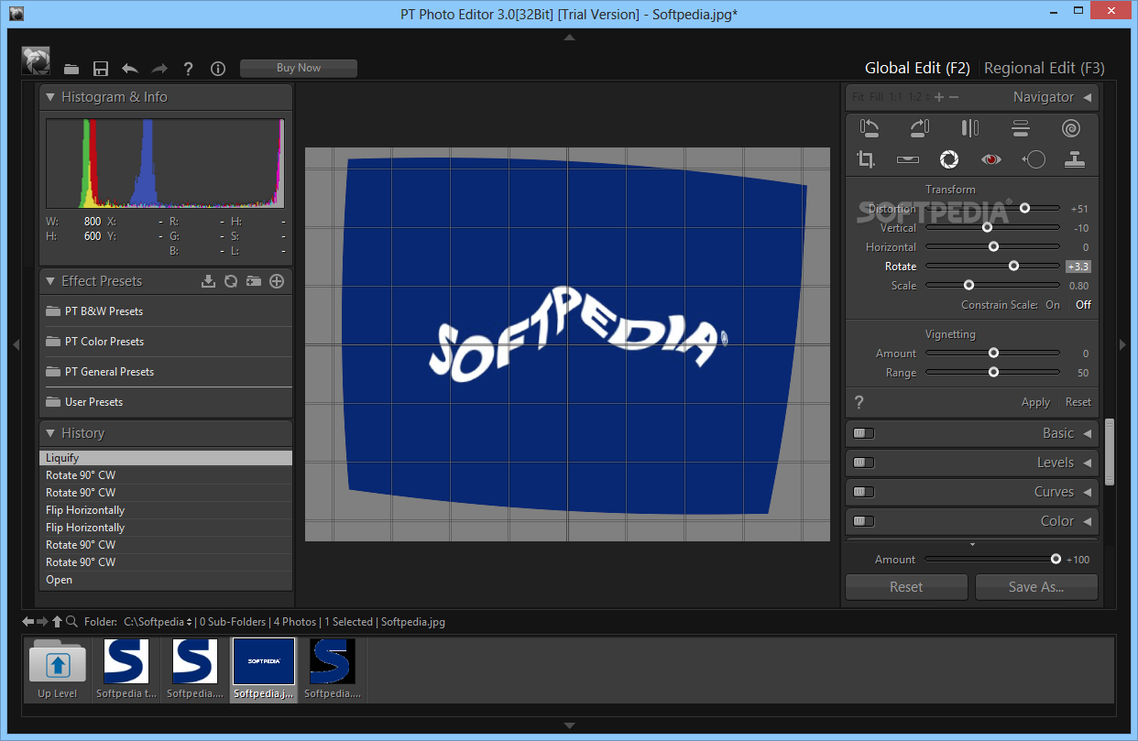Click the Save As... button
The width and height of the screenshot is (1138, 741).
click(1036, 587)
